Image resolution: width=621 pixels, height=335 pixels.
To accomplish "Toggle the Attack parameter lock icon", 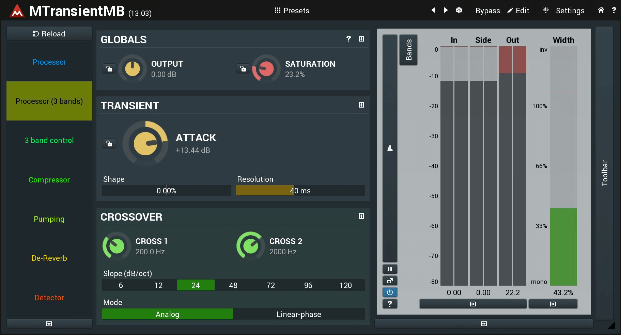I will [x=109, y=144].
